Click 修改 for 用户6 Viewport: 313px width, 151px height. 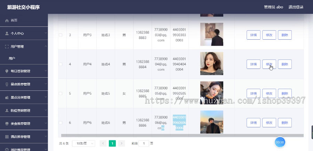(x=269, y=122)
